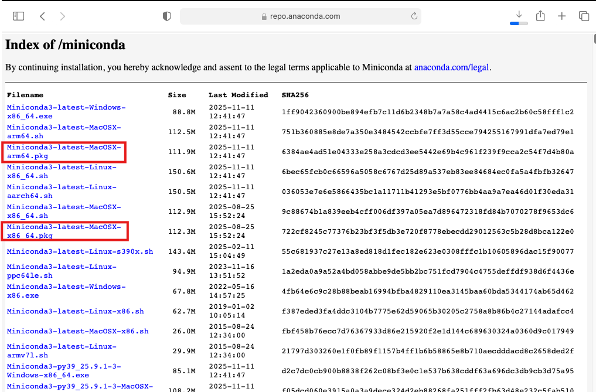Reload the page using the refresh icon
This screenshot has height=392, width=596.
414,16
